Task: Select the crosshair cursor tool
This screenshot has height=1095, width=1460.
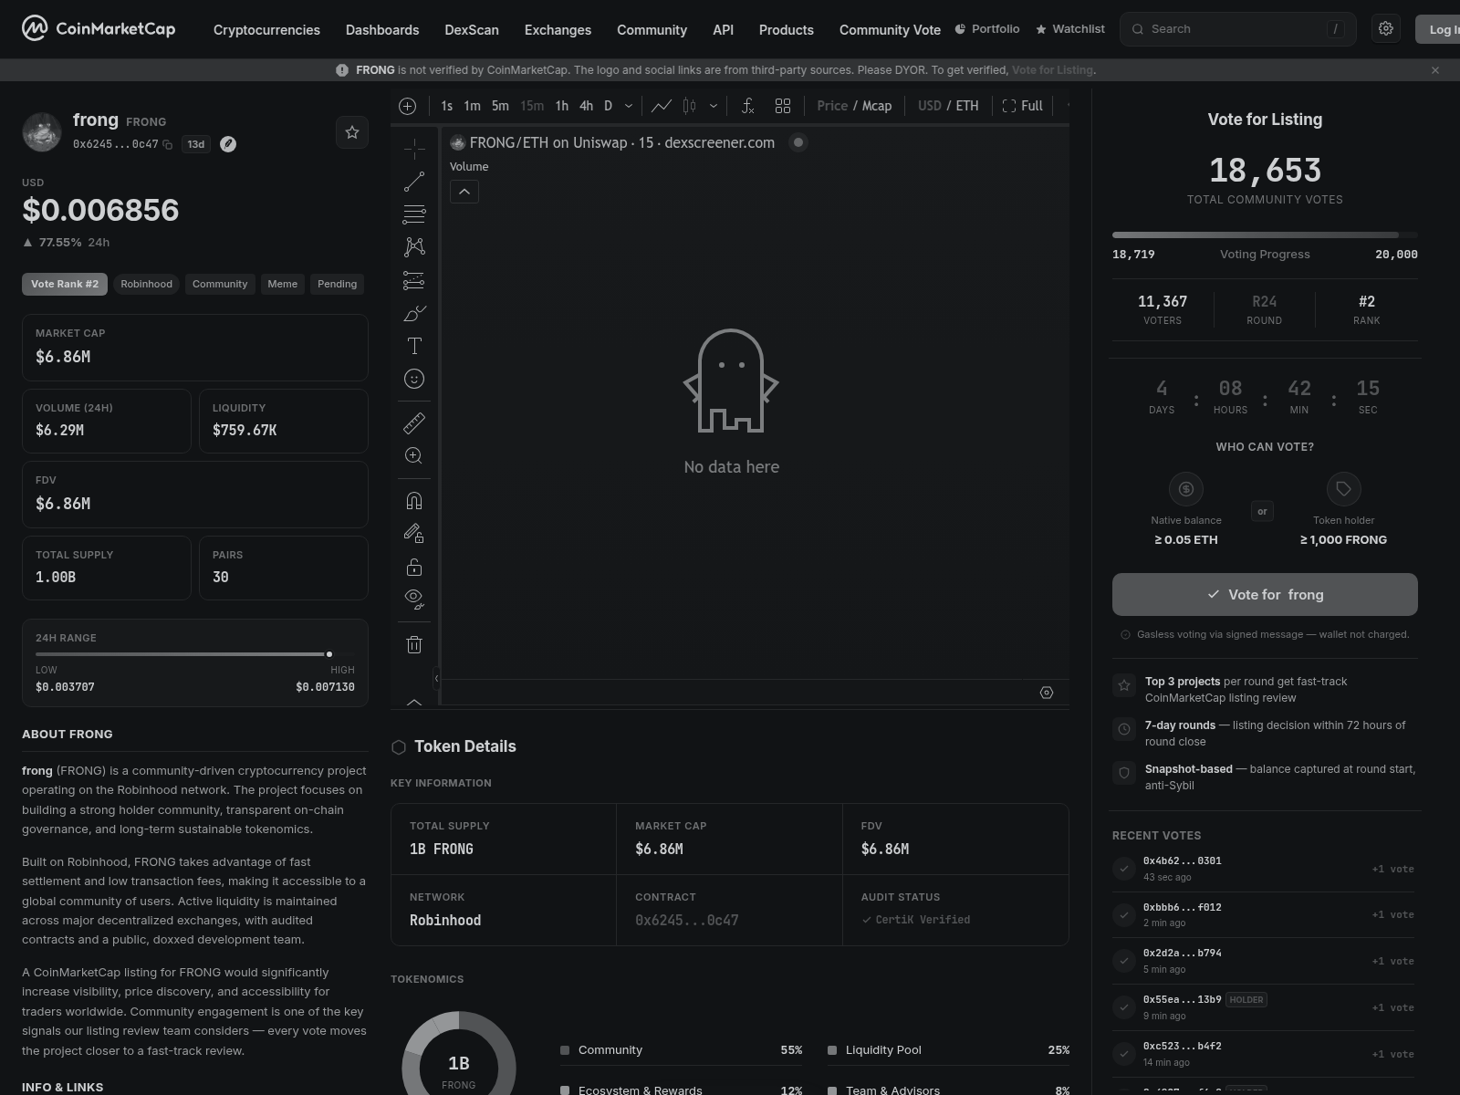Action: [x=414, y=148]
